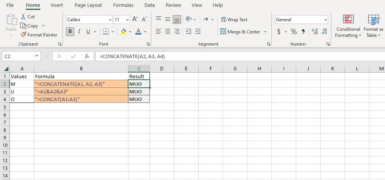Expand the General number format dropdown
The height and width of the screenshot is (180, 385).
[326, 20]
